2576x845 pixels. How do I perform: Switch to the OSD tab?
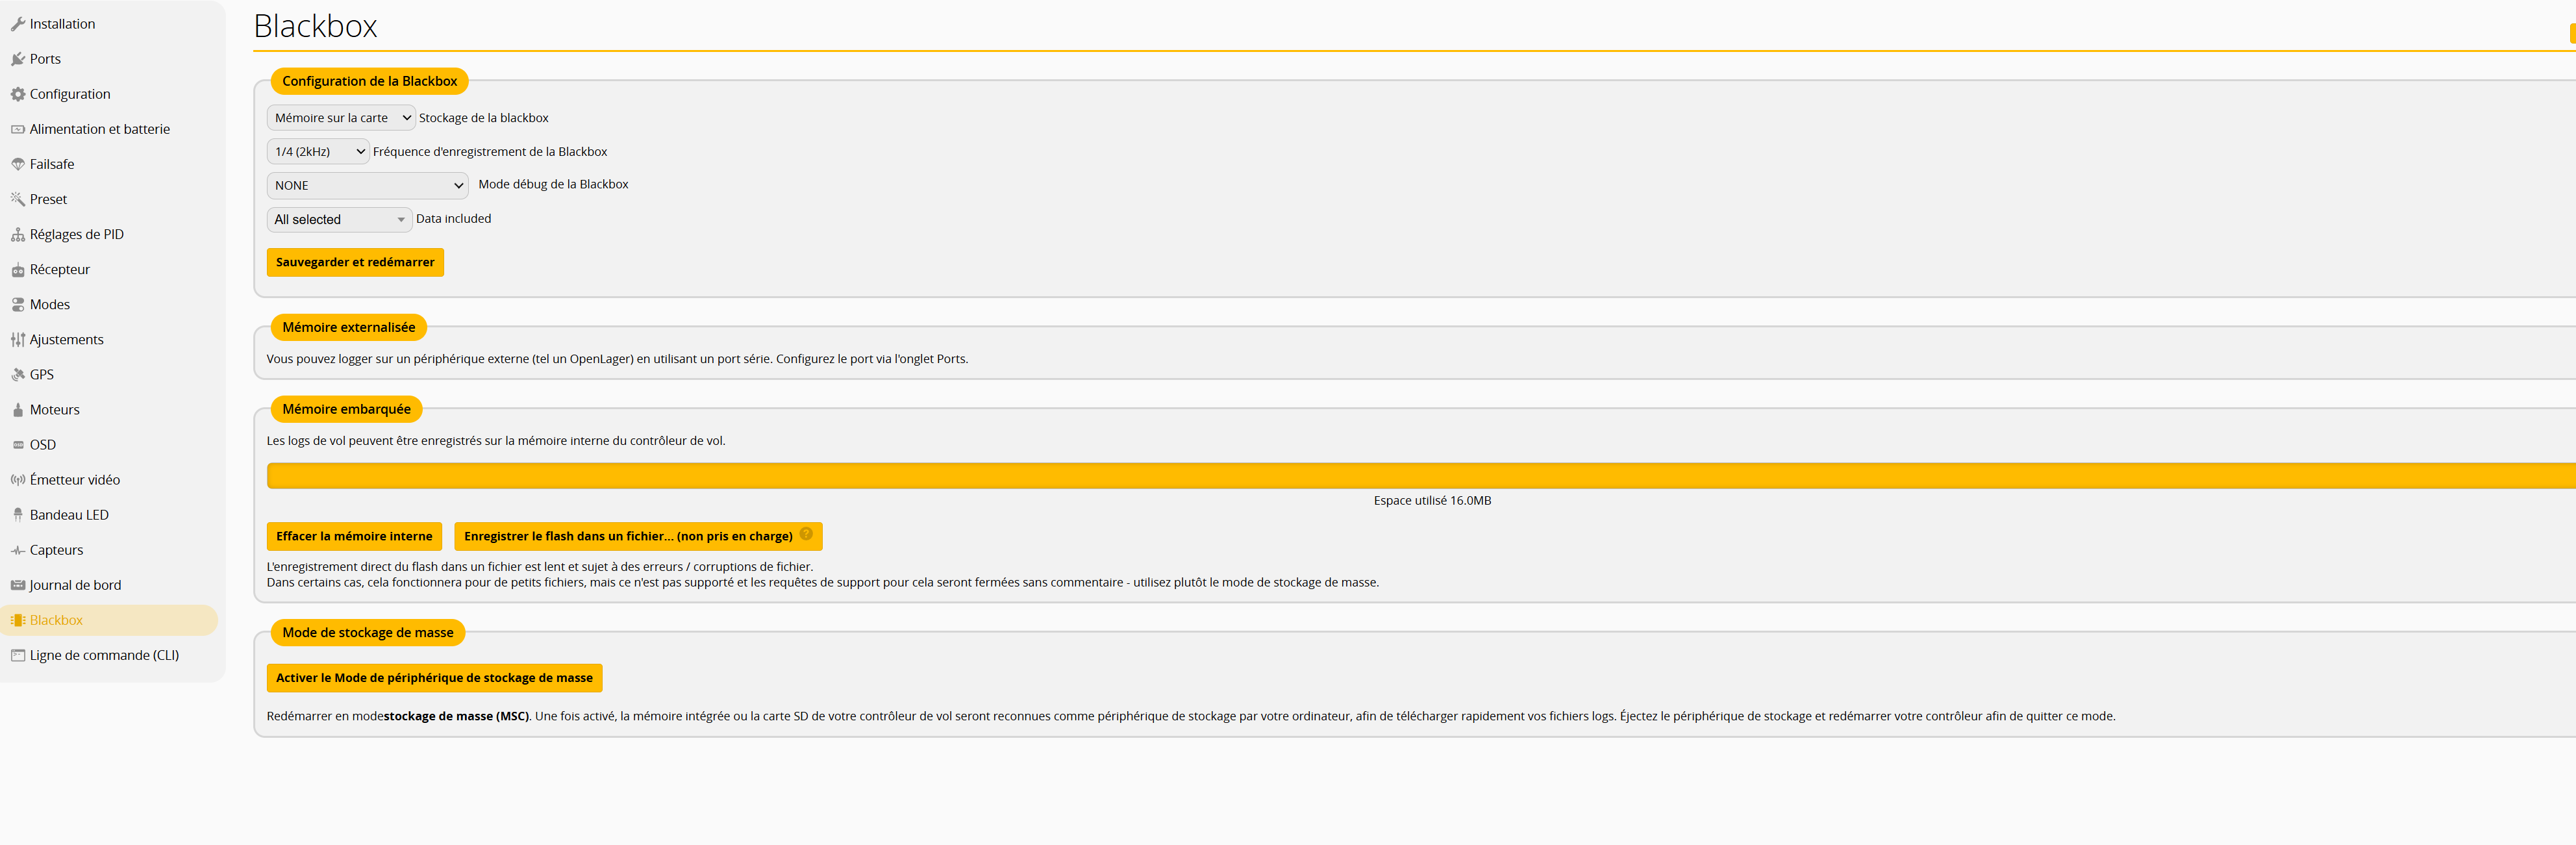click(x=43, y=445)
